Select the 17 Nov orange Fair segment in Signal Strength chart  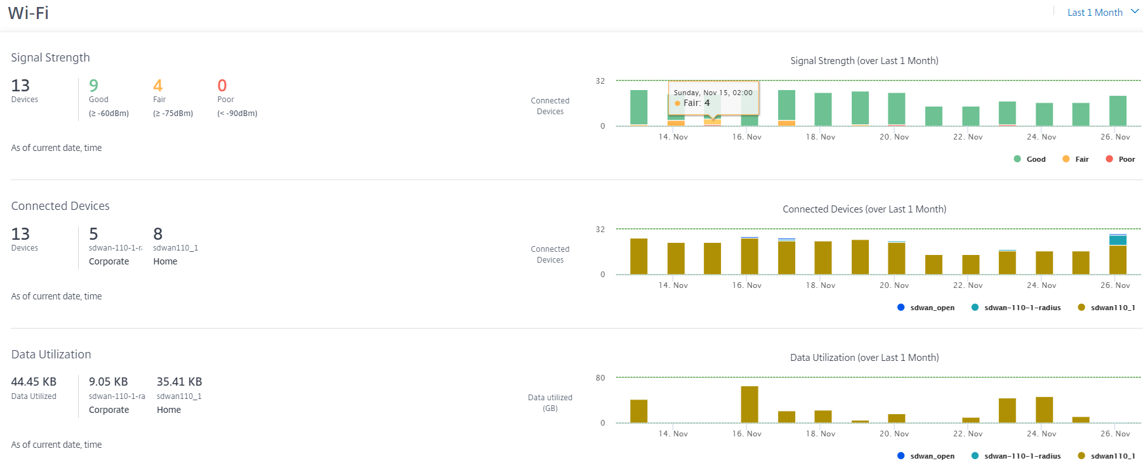pos(786,123)
